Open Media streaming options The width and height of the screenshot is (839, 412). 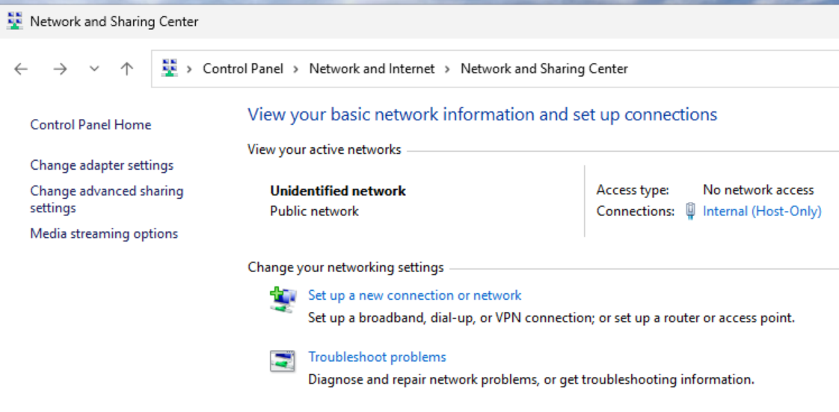[x=104, y=234]
